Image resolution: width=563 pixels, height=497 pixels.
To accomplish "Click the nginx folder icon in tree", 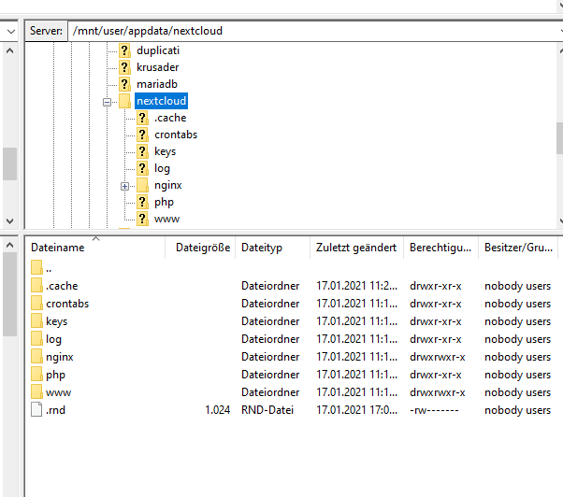I will tap(142, 185).
